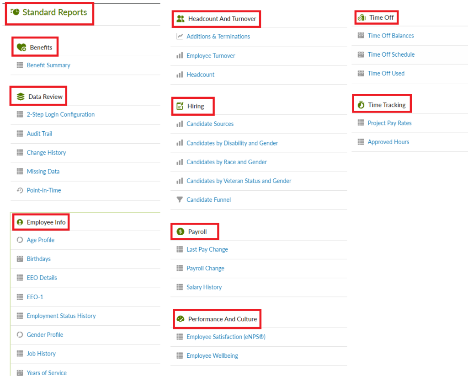This screenshot has width=468, height=382.
Task: Click the calendar icon beside Birthdays
Action: click(19, 258)
